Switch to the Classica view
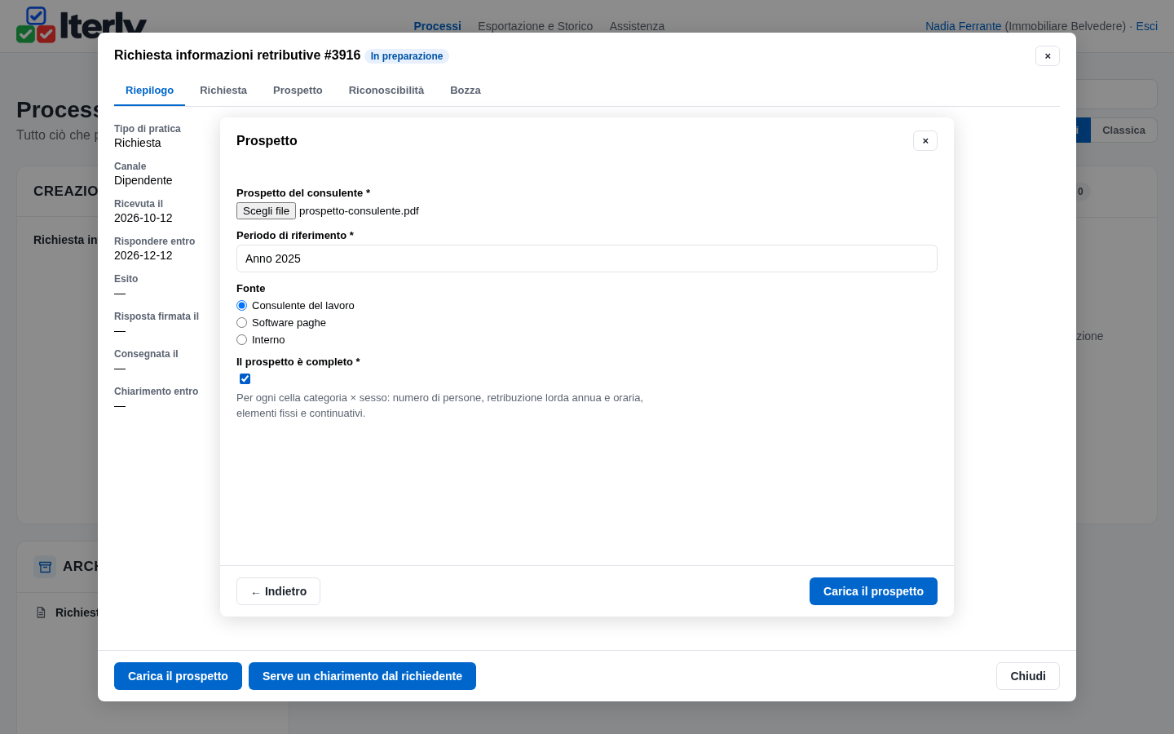Viewport: 1174px width, 734px height. click(1123, 130)
